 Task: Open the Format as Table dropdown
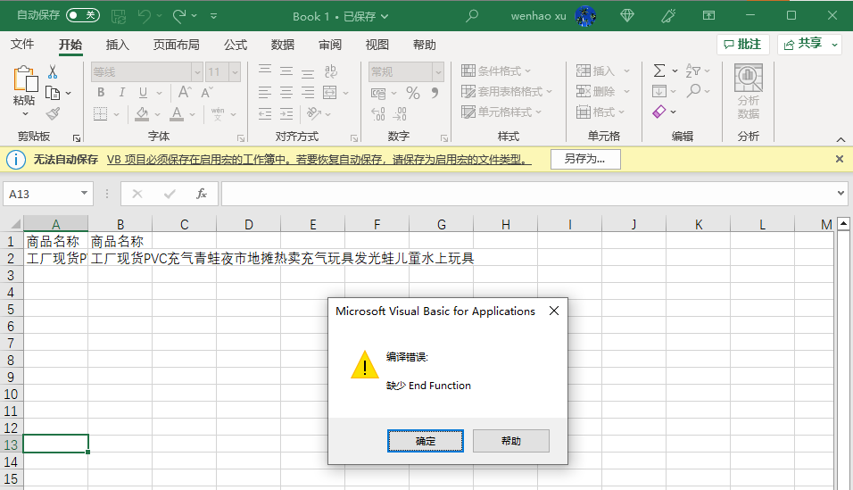point(507,91)
